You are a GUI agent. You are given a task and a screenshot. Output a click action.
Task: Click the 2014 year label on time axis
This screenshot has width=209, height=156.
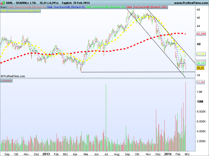pos(168,154)
